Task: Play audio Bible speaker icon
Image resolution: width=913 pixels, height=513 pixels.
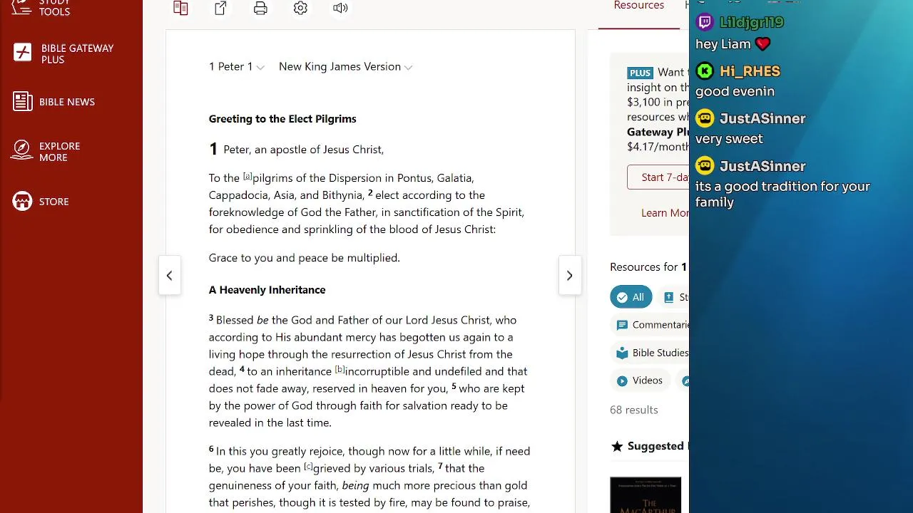Action: (340, 8)
